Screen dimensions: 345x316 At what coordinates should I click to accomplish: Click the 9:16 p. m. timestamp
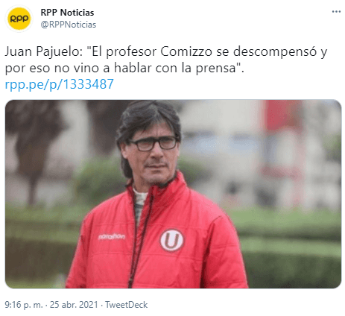coord(24,305)
